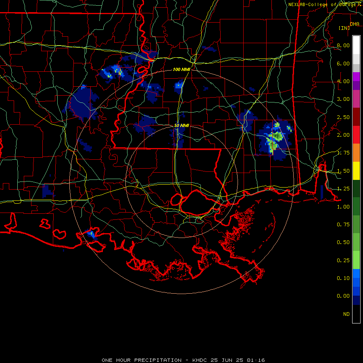
Task: Click the 1.75 legend value
Action: [x=343, y=153]
